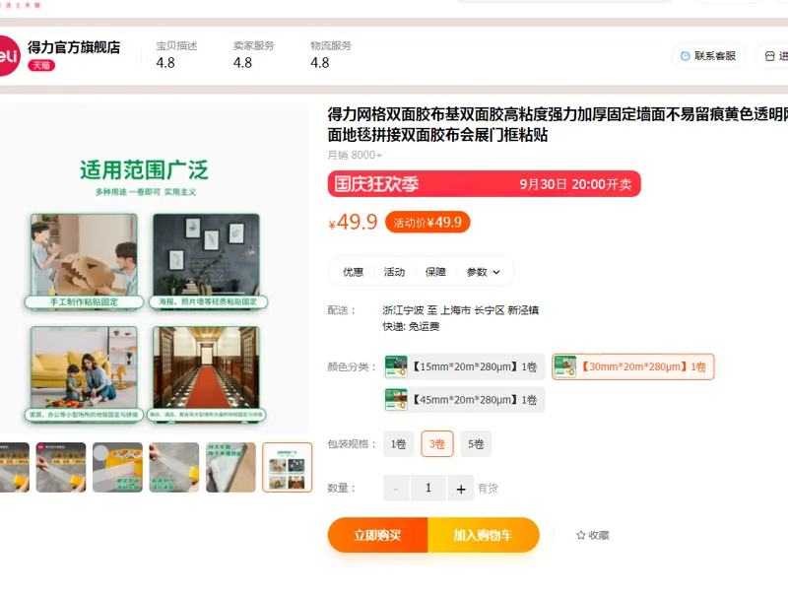Click the 卖家服务 4.8 rating

coord(254,55)
